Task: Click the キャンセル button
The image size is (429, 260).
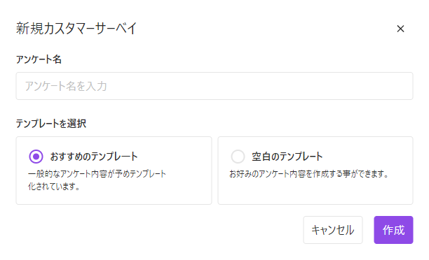Action: coord(333,230)
